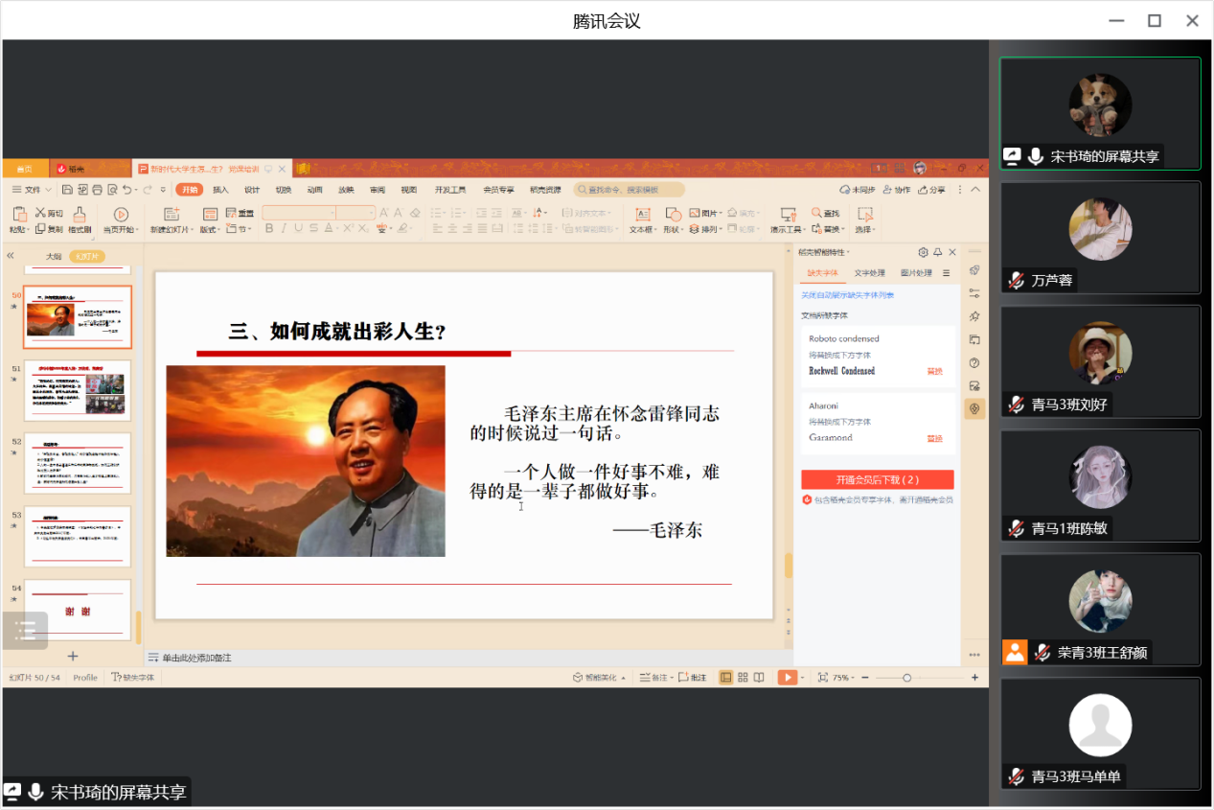
Task: Click the settings gear in 稻壳智能特性 panel
Action: (x=923, y=252)
